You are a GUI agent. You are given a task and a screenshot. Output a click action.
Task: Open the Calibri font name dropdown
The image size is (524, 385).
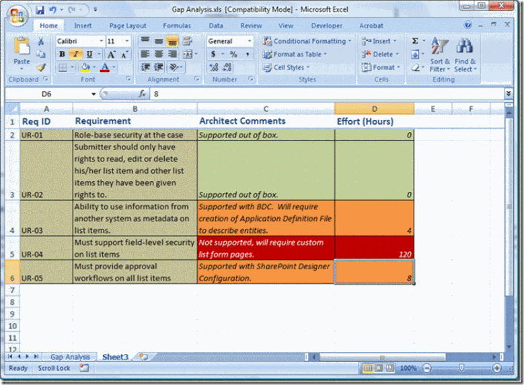pos(102,41)
